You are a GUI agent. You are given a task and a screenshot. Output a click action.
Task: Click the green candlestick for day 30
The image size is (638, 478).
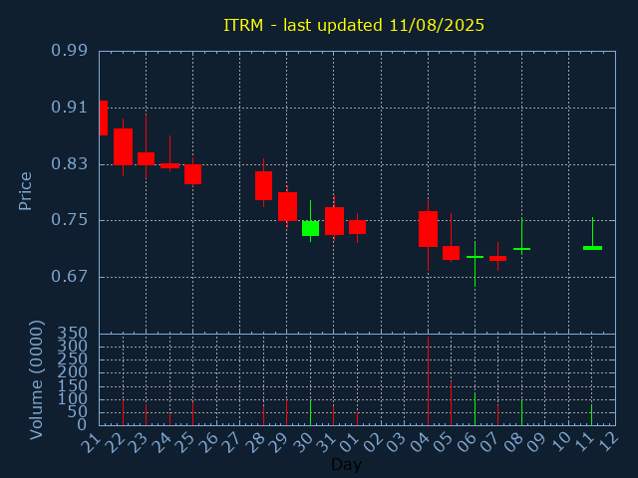click(310, 228)
